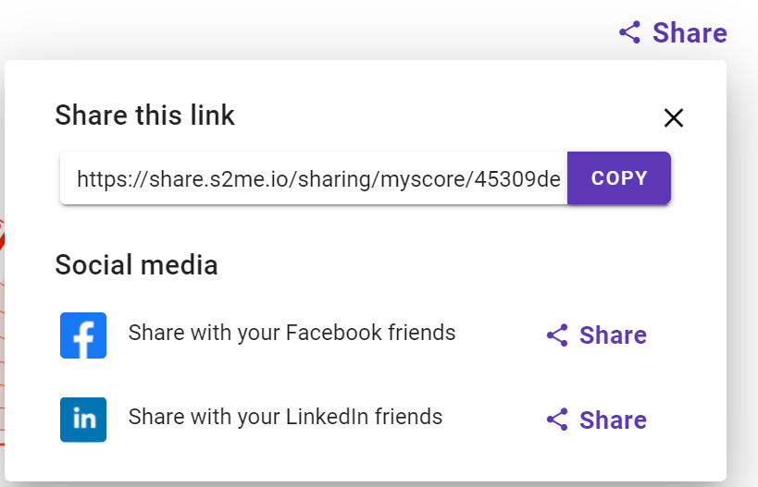Select the 'Share with your LinkedIn friends' text
The height and width of the screenshot is (487, 758).
coord(285,417)
